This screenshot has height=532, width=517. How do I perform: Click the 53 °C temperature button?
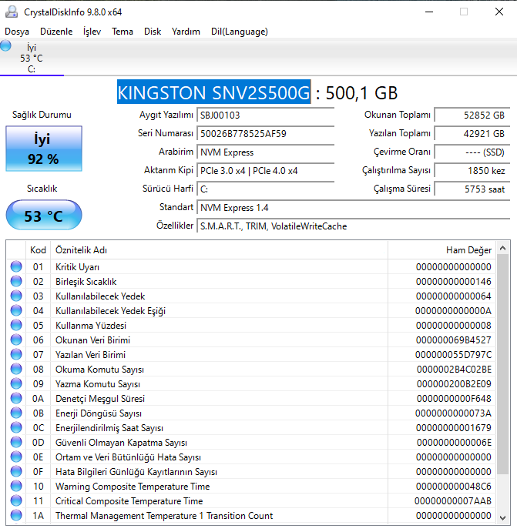pos(44,215)
